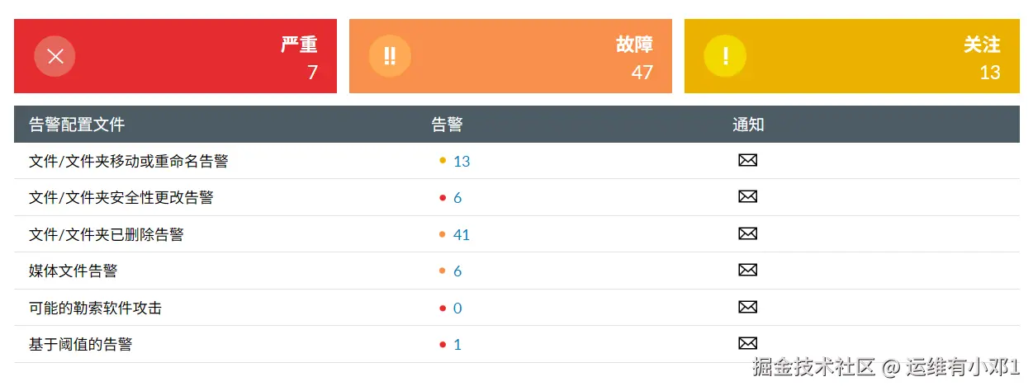Click the yellow 关注 exclamation icon
The image size is (1033, 391).
tap(725, 56)
